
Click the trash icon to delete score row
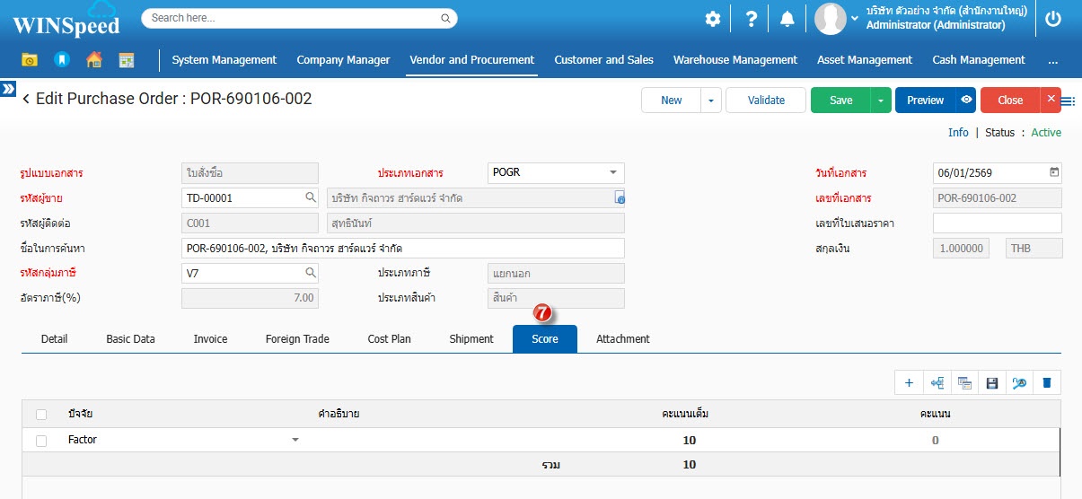(1046, 383)
